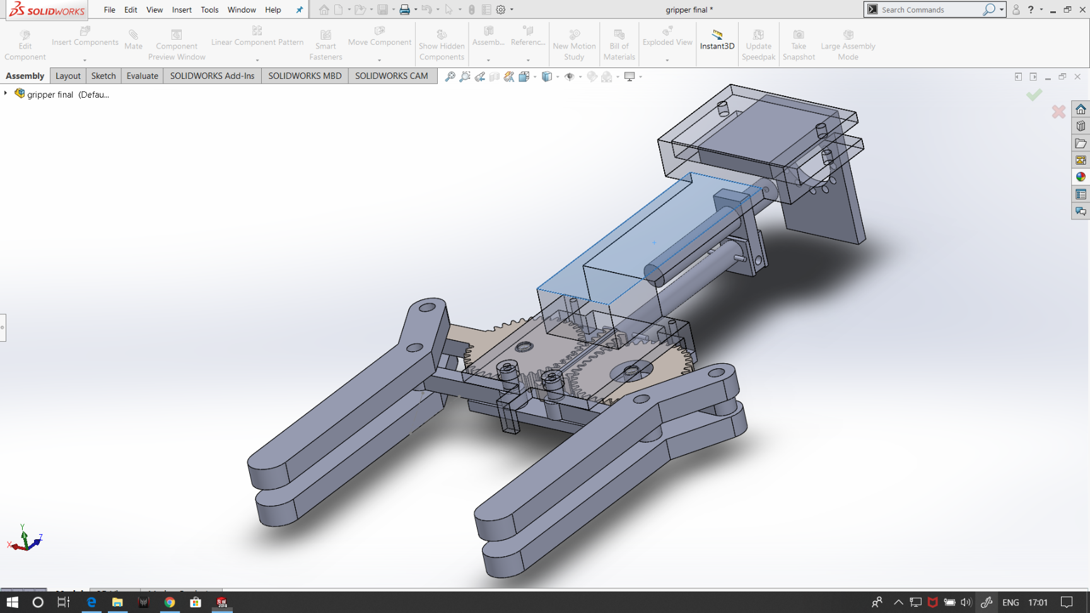Click the Previous View icon

[x=480, y=76]
